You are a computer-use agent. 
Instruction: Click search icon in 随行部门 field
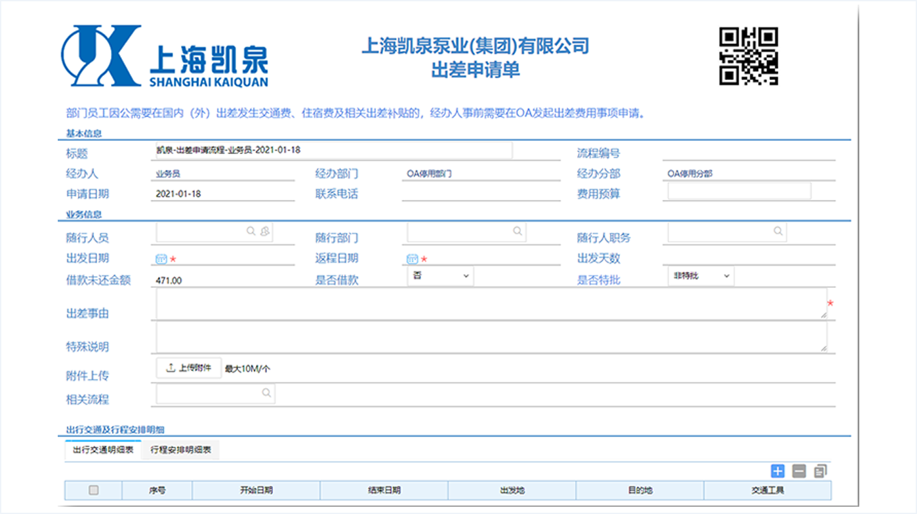click(x=518, y=231)
